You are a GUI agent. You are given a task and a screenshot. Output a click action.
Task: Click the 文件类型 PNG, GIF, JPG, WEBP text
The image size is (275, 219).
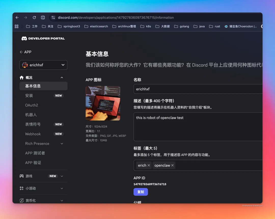coord(106,136)
